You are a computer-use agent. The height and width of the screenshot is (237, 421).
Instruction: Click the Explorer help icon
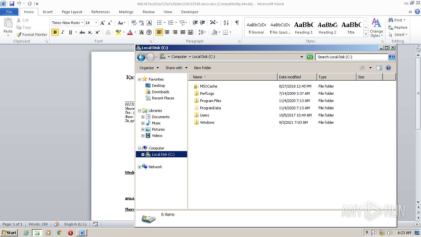coord(388,68)
